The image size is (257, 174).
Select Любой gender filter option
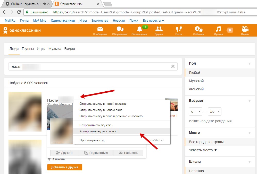(x=195, y=73)
